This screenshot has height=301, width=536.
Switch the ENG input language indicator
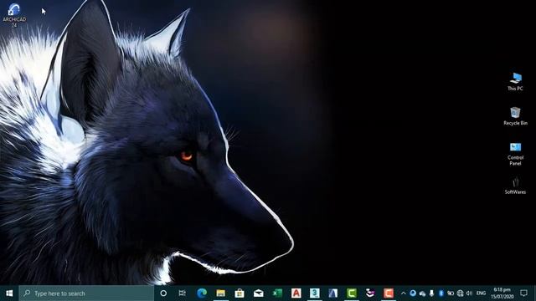click(x=481, y=293)
